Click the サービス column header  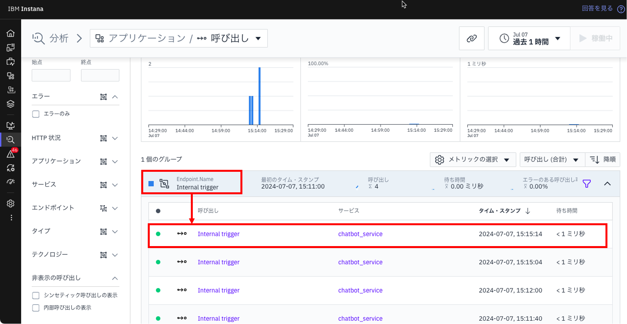tap(348, 211)
